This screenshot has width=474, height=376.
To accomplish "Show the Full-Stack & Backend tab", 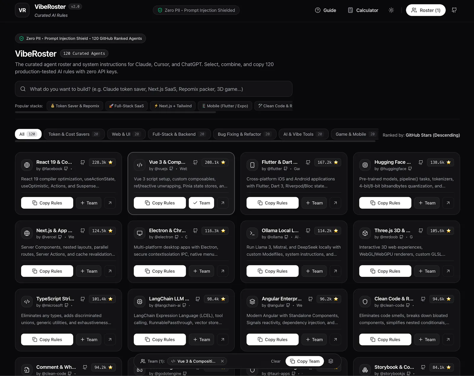I will 180,134.
